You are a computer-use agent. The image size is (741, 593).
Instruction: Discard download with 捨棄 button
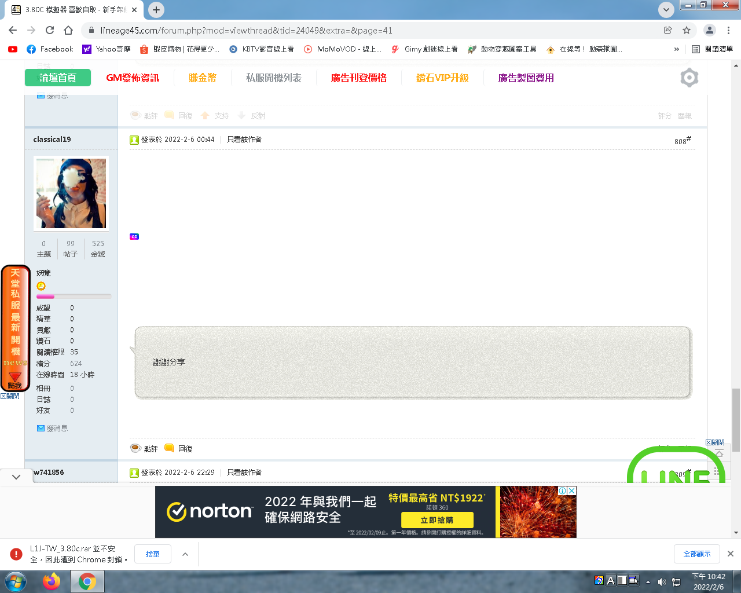pos(153,554)
